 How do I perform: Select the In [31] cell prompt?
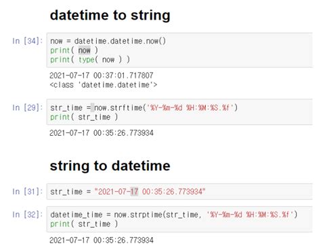pyautogui.click(x=28, y=192)
